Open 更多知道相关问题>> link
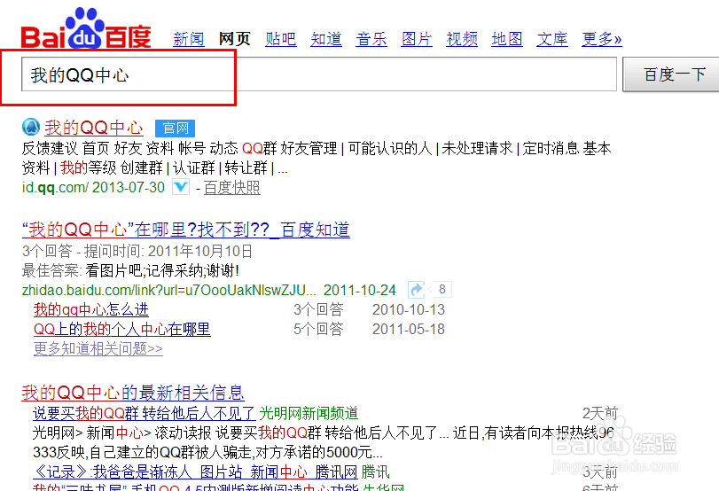The height and width of the screenshot is (491, 719). (98, 349)
